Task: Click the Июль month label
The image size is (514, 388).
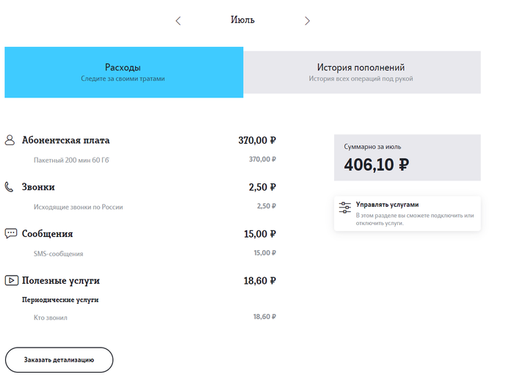Action: pos(242,20)
